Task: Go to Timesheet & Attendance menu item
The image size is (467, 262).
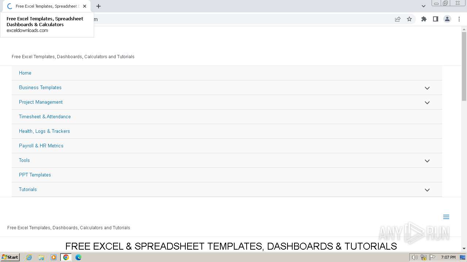Action: point(45,116)
